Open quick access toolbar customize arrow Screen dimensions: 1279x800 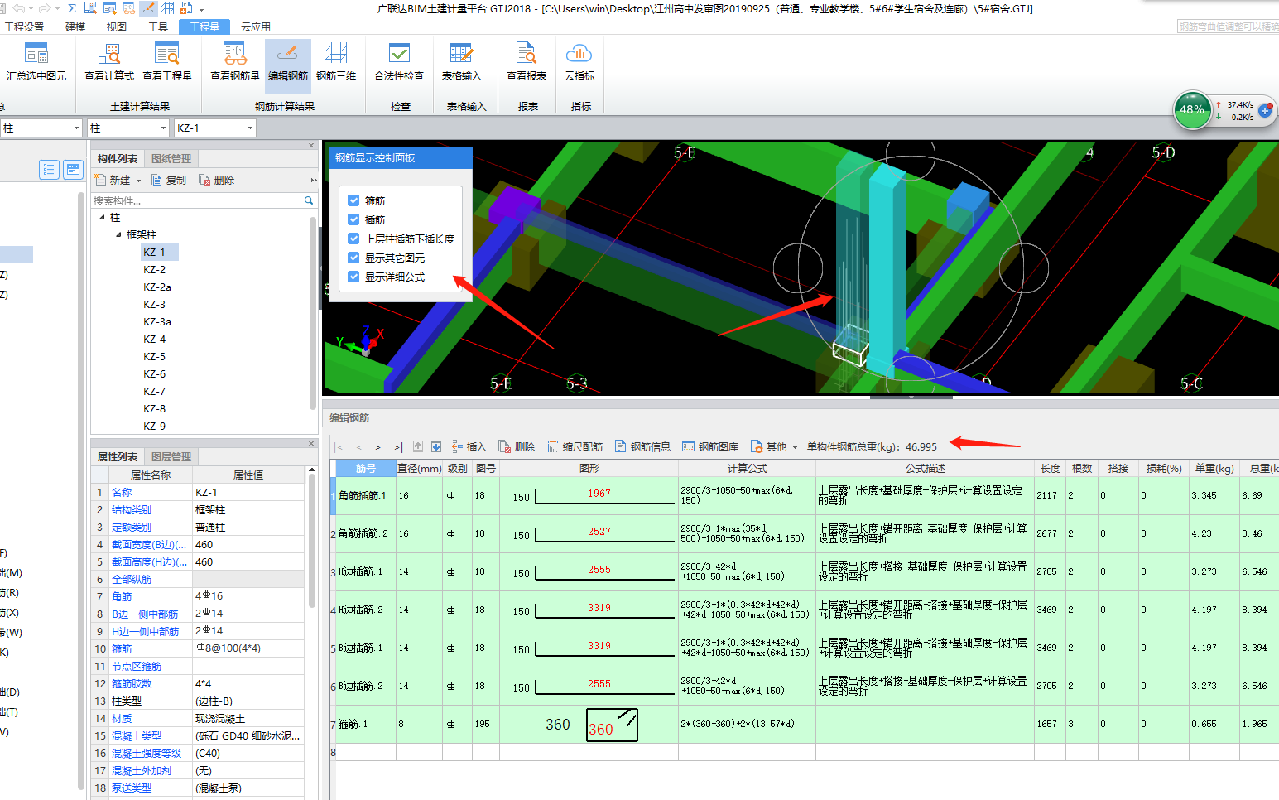[x=202, y=8]
